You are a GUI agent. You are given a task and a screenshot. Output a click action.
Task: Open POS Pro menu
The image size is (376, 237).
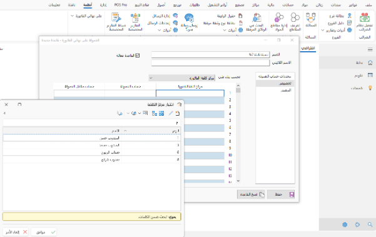click(121, 5)
